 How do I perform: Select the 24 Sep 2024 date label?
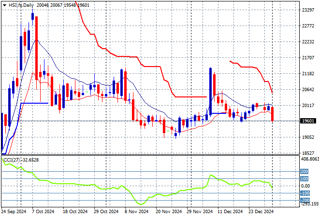(13, 211)
